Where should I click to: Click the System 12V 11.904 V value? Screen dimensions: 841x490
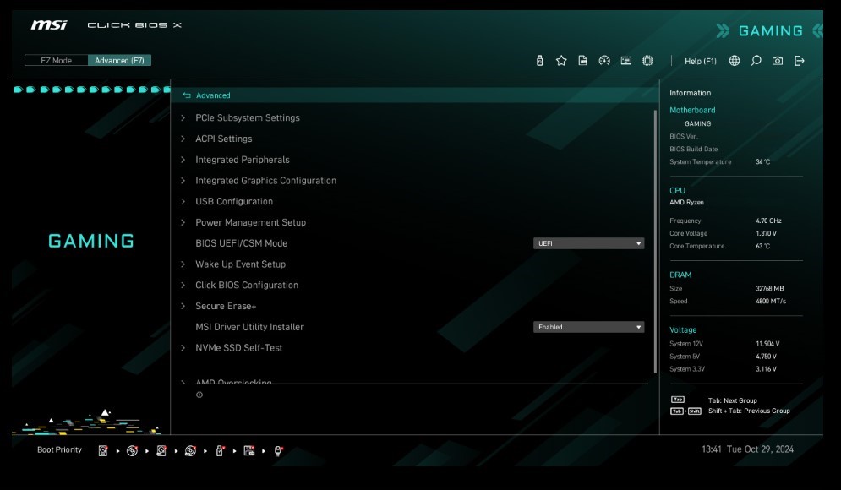(x=767, y=344)
